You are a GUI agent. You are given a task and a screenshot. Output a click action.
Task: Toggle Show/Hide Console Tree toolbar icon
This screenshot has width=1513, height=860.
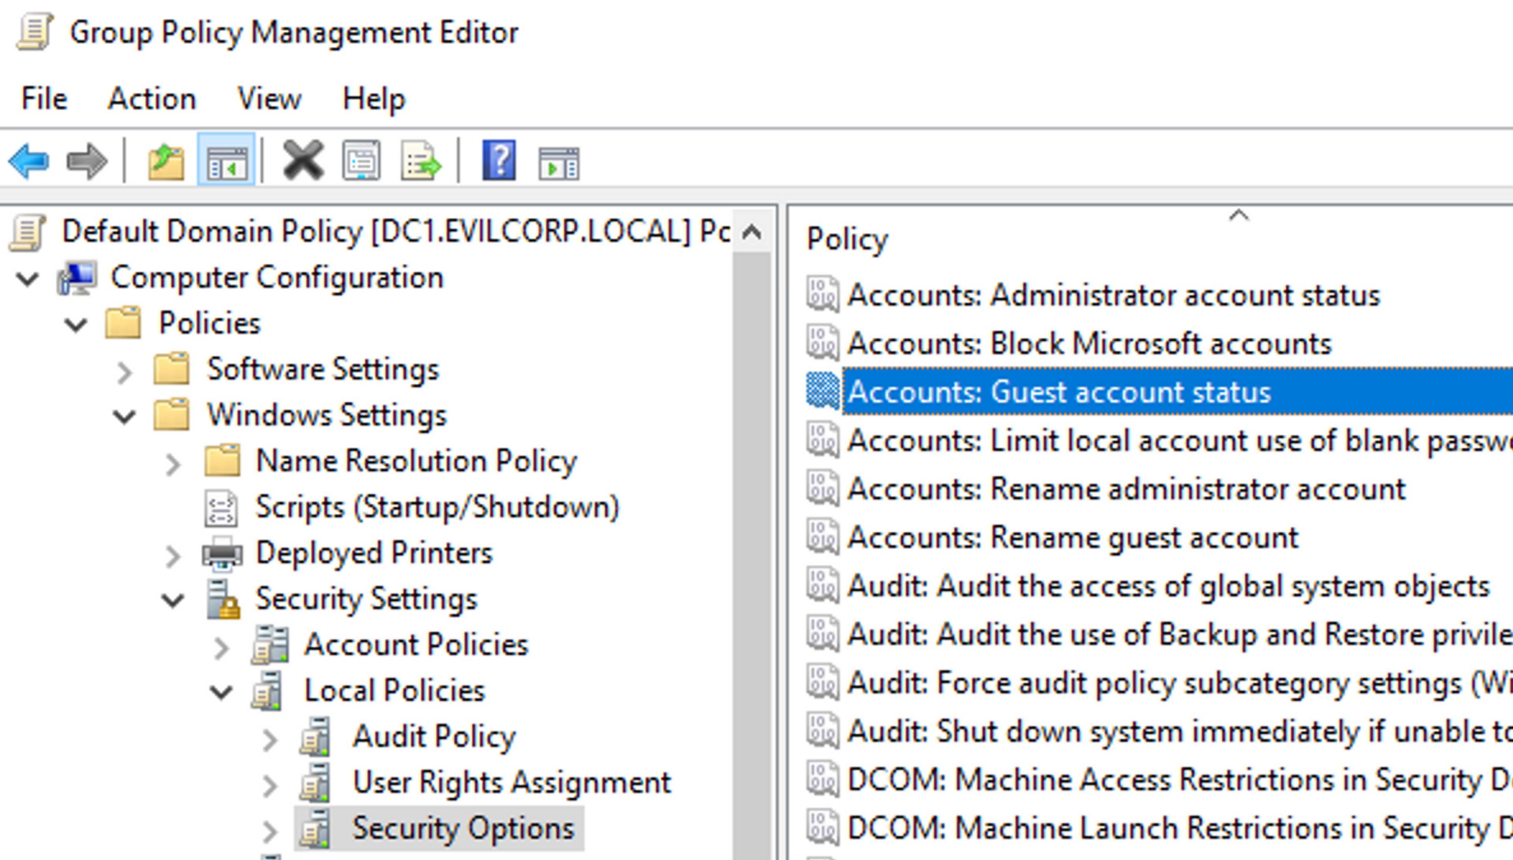point(226,161)
